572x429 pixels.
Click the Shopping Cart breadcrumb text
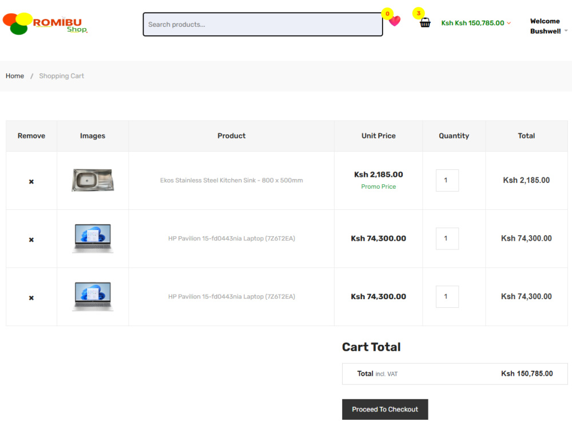62,76
